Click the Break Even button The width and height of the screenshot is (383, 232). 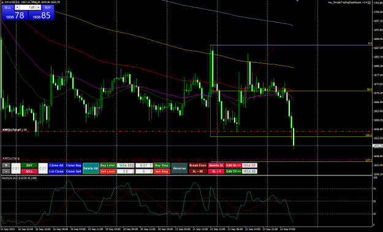198,166
